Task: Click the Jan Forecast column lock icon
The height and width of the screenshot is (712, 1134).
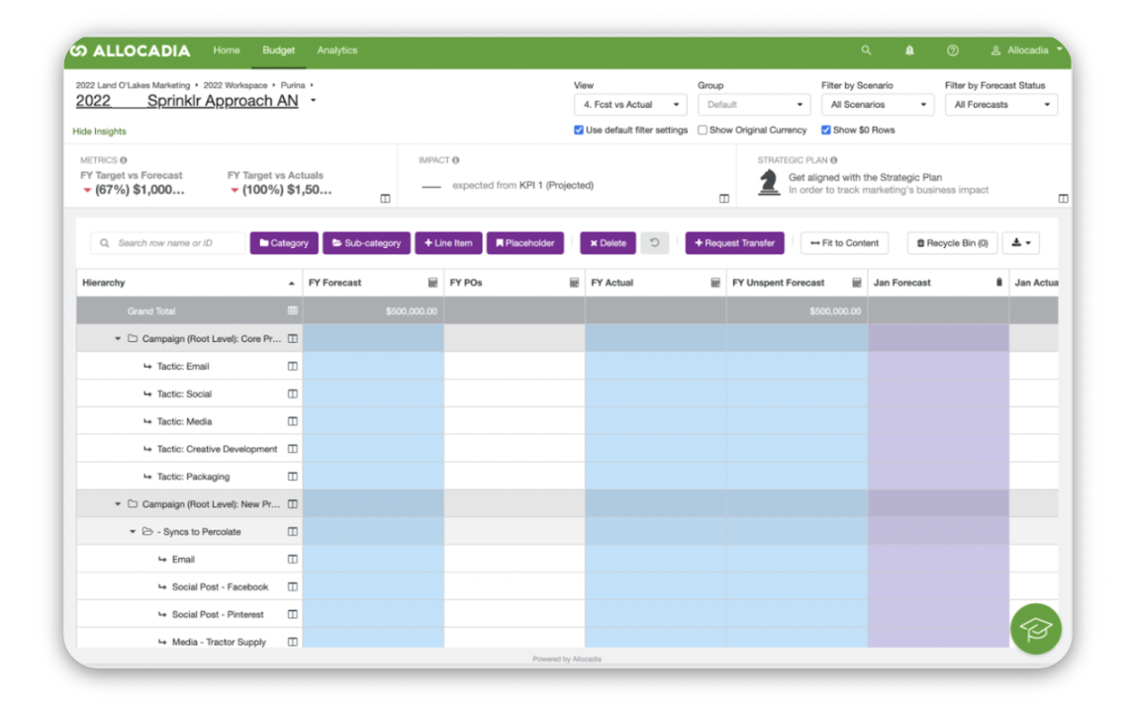Action: (x=998, y=283)
